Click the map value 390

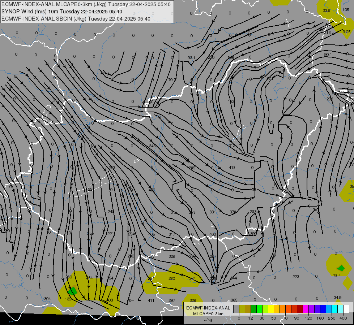pyautogui.click(x=253, y=234)
